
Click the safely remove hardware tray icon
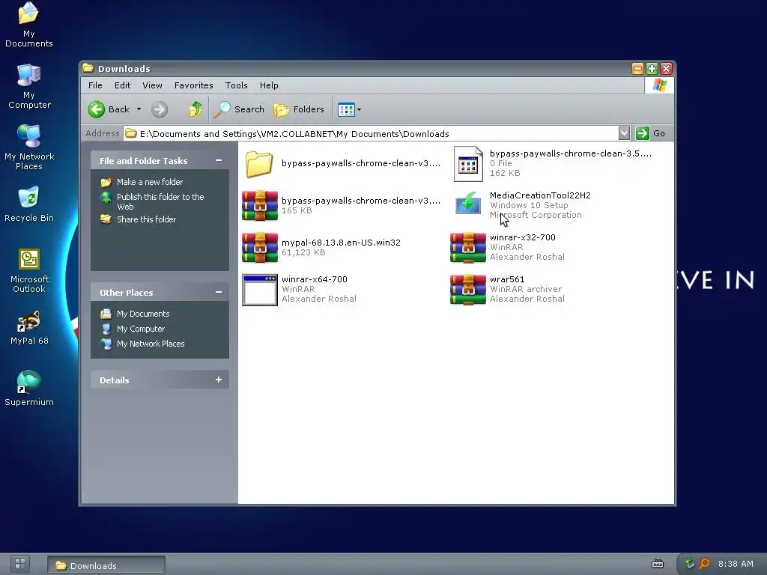(690, 564)
